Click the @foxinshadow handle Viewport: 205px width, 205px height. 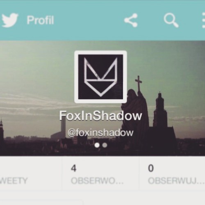click(100, 132)
